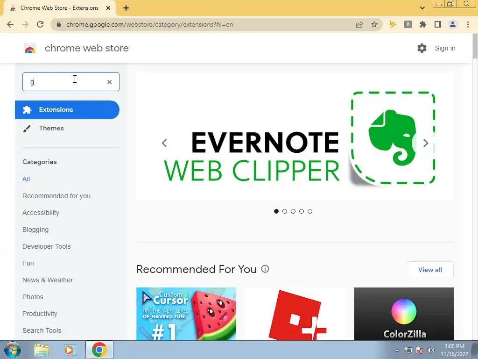Go back to the previous page
478x359 pixels.
coord(10,24)
